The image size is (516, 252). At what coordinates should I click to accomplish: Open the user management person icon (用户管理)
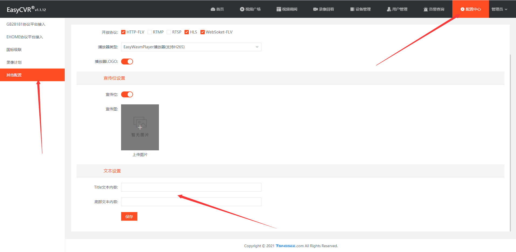(389, 9)
